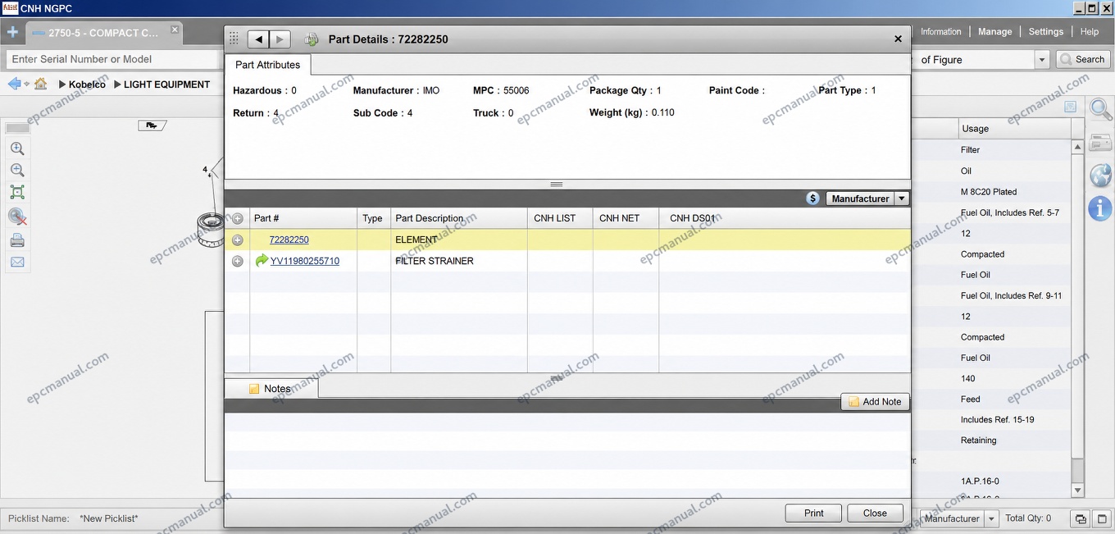Click the reset zoom magnifier tool
Image resolution: width=1115 pixels, height=534 pixels.
coord(17,217)
